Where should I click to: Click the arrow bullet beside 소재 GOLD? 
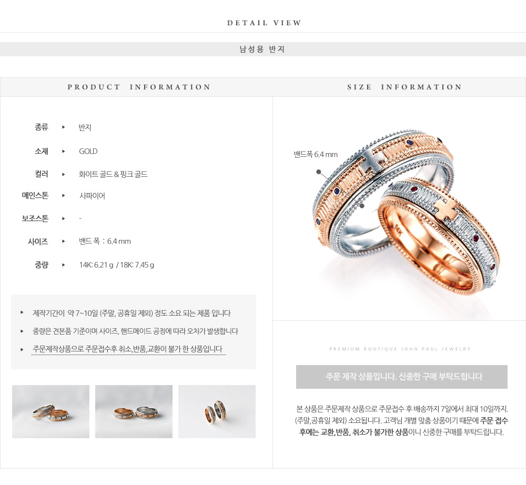click(x=64, y=151)
